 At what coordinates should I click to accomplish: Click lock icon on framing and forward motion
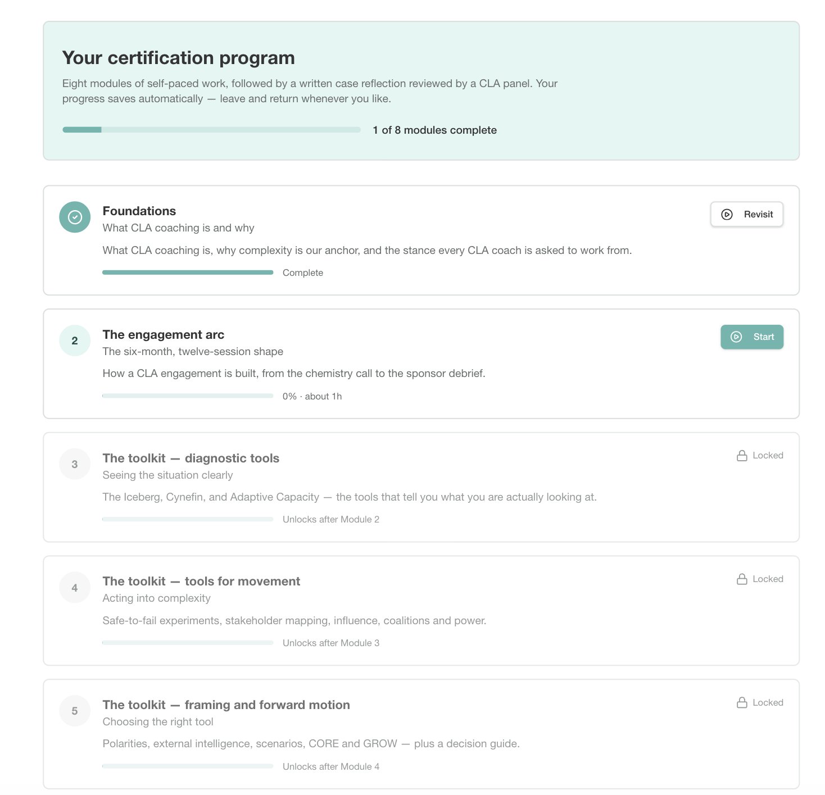click(x=742, y=703)
